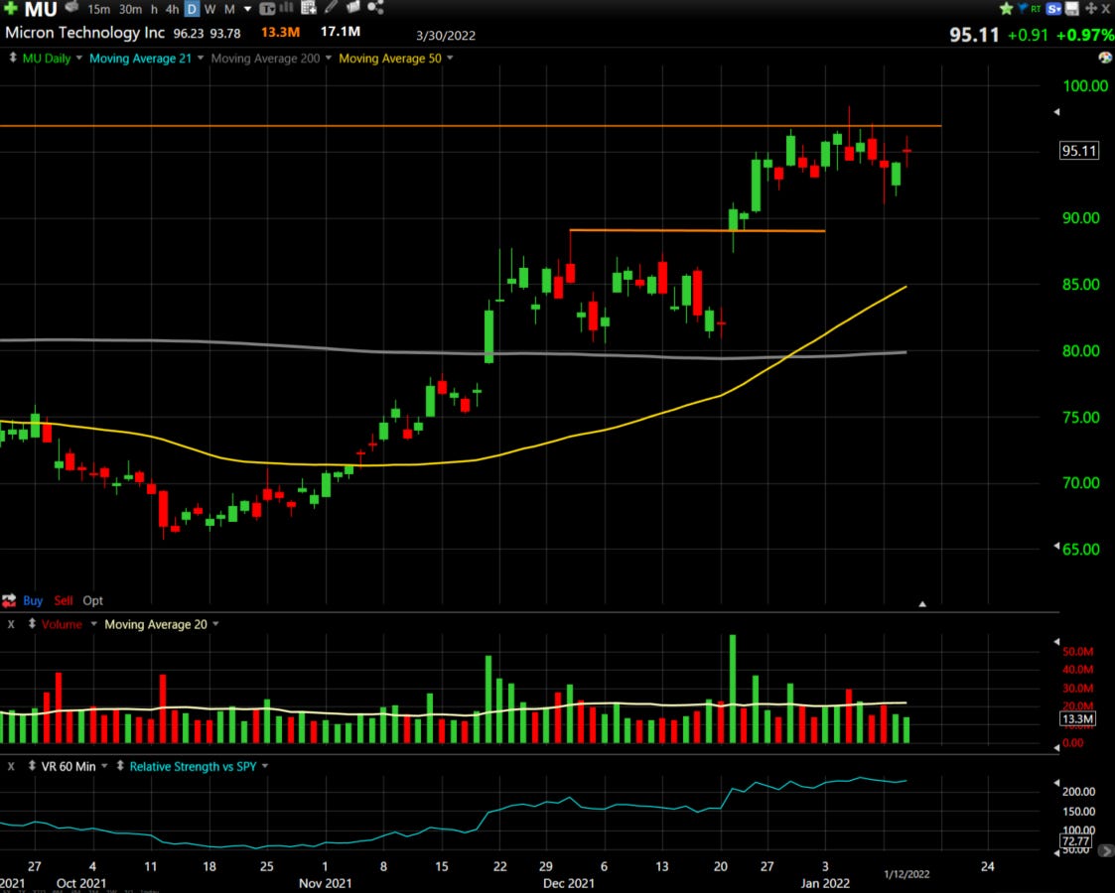1115x893 pixels.
Task: Click the green plus add-indicator icon
Action: tap(11, 9)
